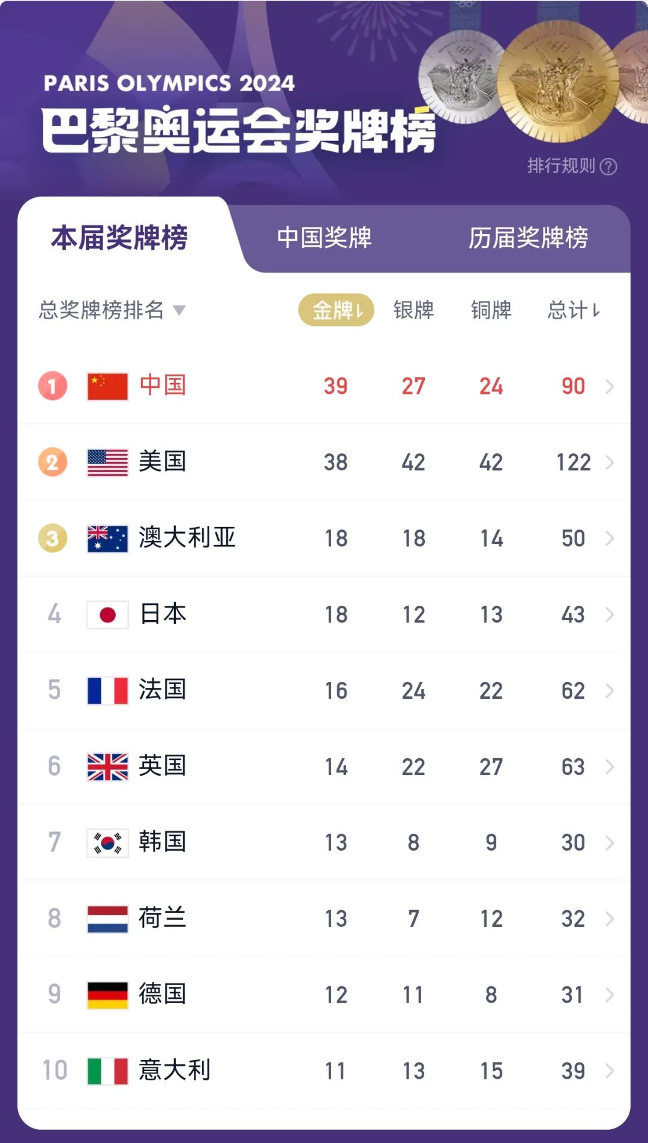Switch to the 历届奖牌榜 tab
The image size is (648, 1143).
528,238
